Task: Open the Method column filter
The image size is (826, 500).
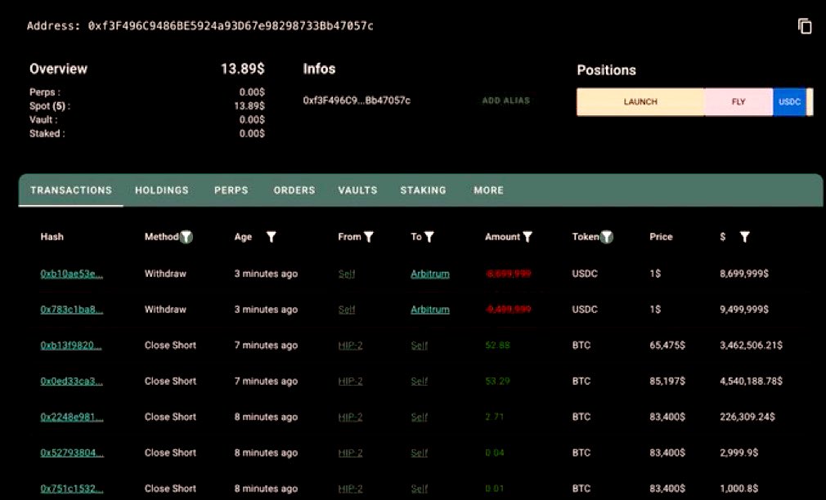Action: point(186,237)
